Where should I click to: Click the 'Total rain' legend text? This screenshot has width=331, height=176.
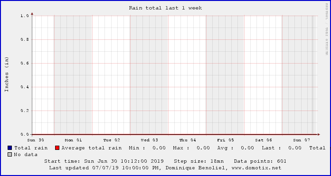point(31,148)
